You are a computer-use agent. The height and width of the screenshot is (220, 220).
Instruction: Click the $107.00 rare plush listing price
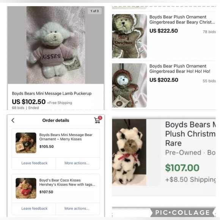[182, 168]
